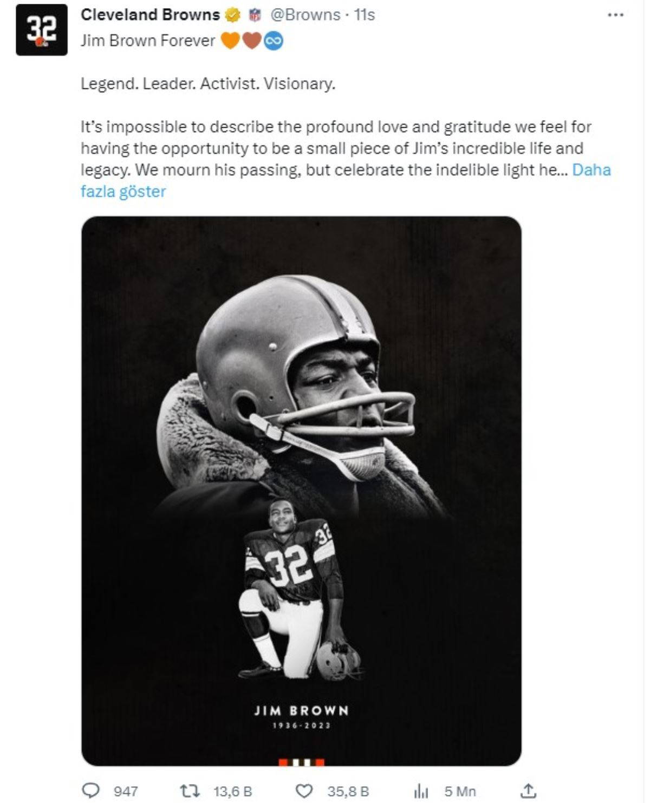Open the view analytics bar chart icon
Image resolution: width=650 pixels, height=803 pixels.
[421, 791]
